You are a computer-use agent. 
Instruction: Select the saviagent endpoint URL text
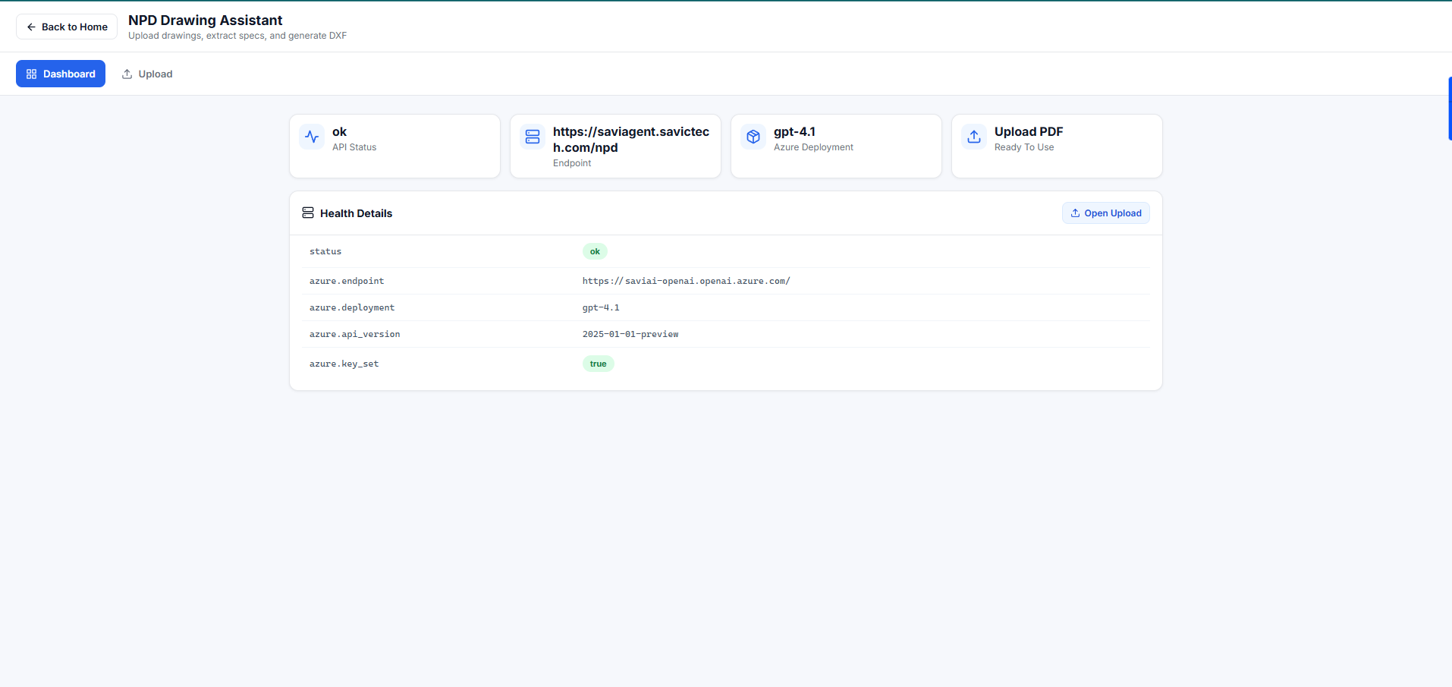[631, 140]
